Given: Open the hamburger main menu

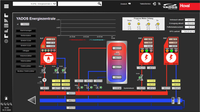Looking at the screenshot, I should point(6,6).
